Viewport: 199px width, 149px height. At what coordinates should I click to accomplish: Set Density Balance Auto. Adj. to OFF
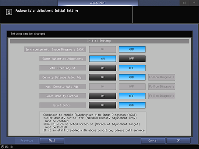coord(132,77)
